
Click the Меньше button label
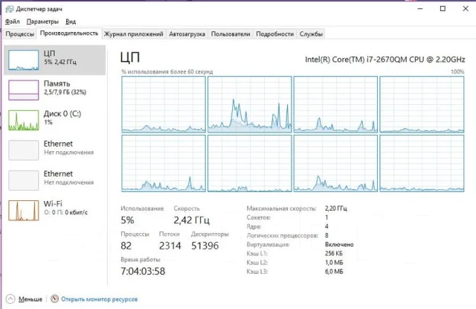pyautogui.click(x=30, y=299)
